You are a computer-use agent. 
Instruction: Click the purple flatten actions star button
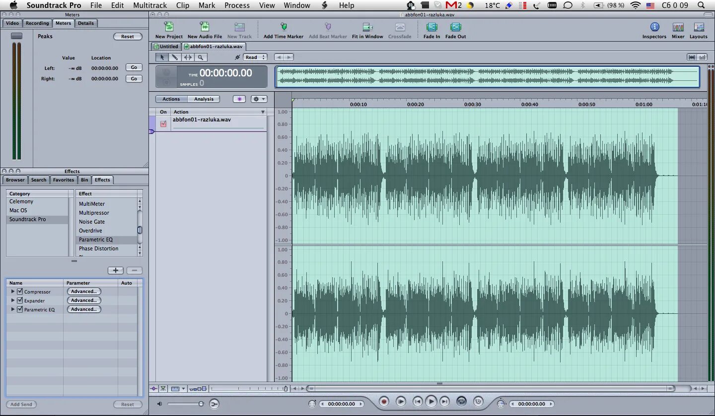[x=239, y=99]
